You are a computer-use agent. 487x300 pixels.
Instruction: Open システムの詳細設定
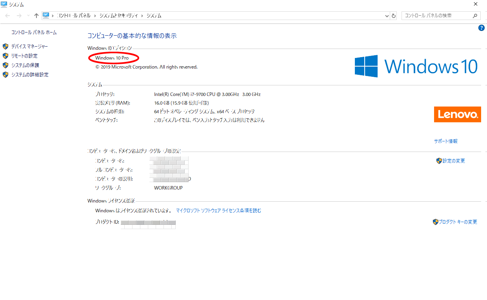pos(30,75)
